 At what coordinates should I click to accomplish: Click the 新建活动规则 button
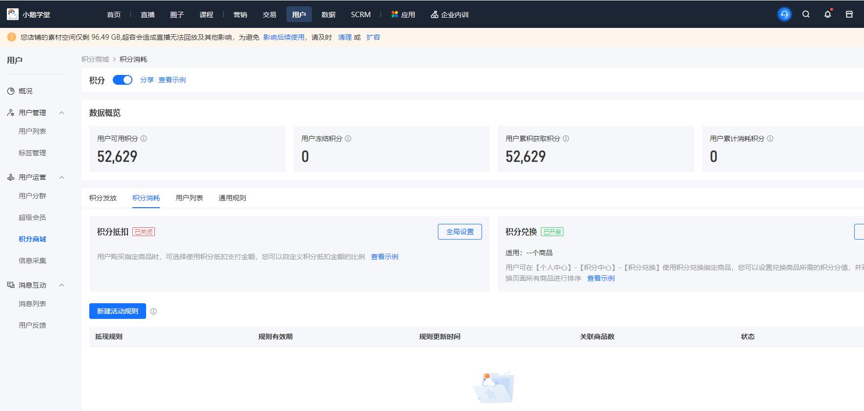pyautogui.click(x=118, y=311)
